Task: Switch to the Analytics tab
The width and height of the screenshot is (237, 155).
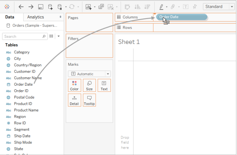Action: coord(35,17)
